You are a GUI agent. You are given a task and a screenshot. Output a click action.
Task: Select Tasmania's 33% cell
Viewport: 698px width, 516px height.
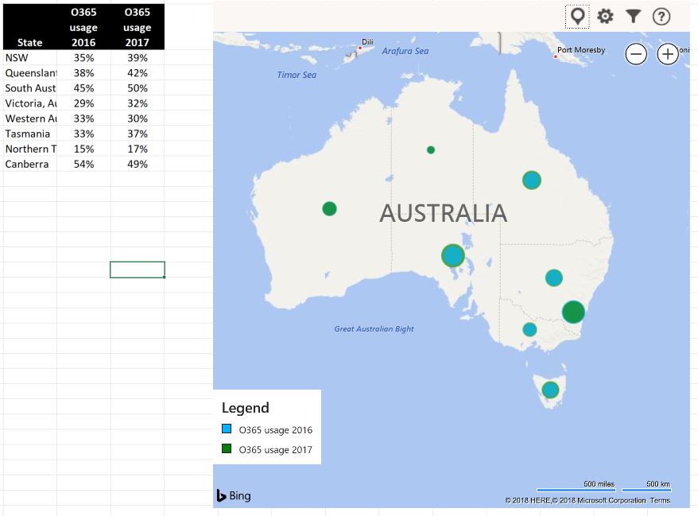(83, 134)
